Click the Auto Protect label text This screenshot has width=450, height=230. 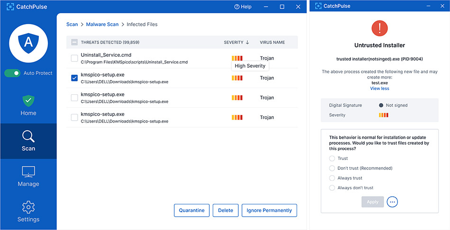(38, 73)
